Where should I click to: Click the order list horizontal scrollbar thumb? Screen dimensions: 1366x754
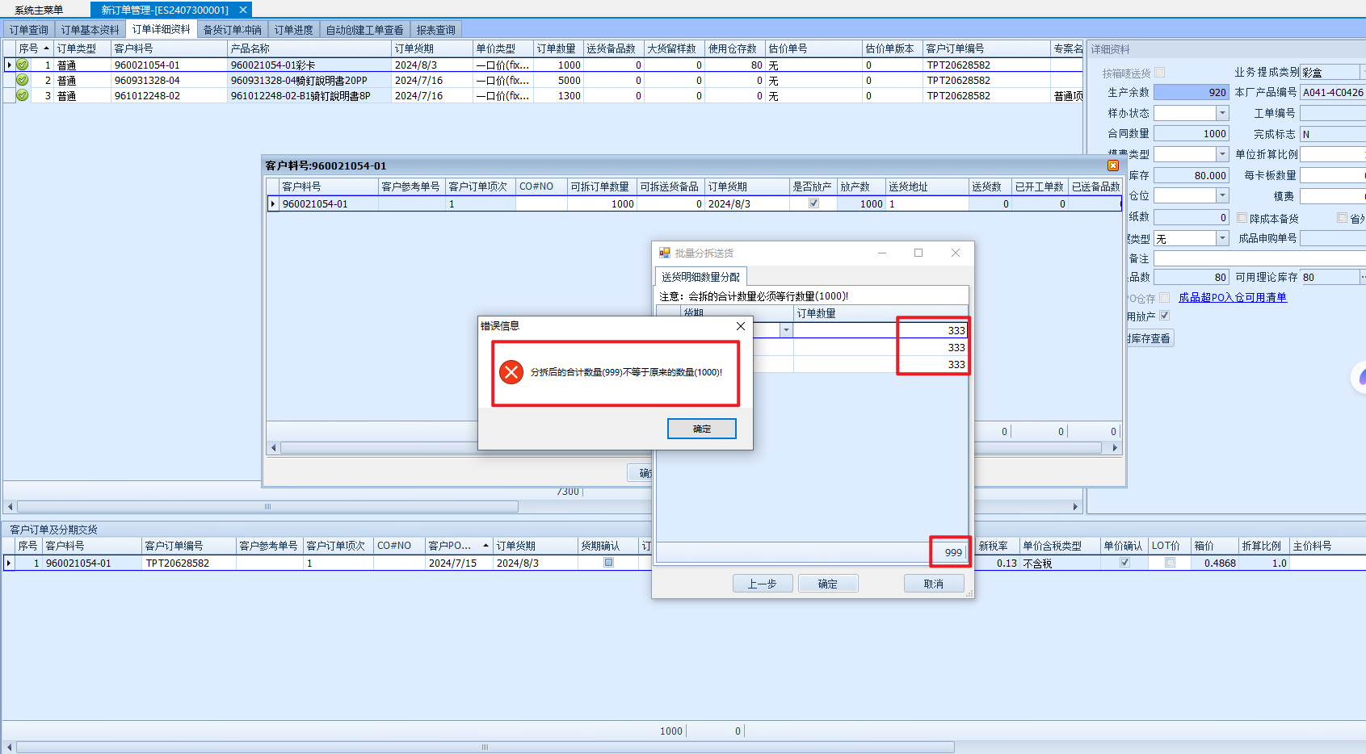click(267, 507)
